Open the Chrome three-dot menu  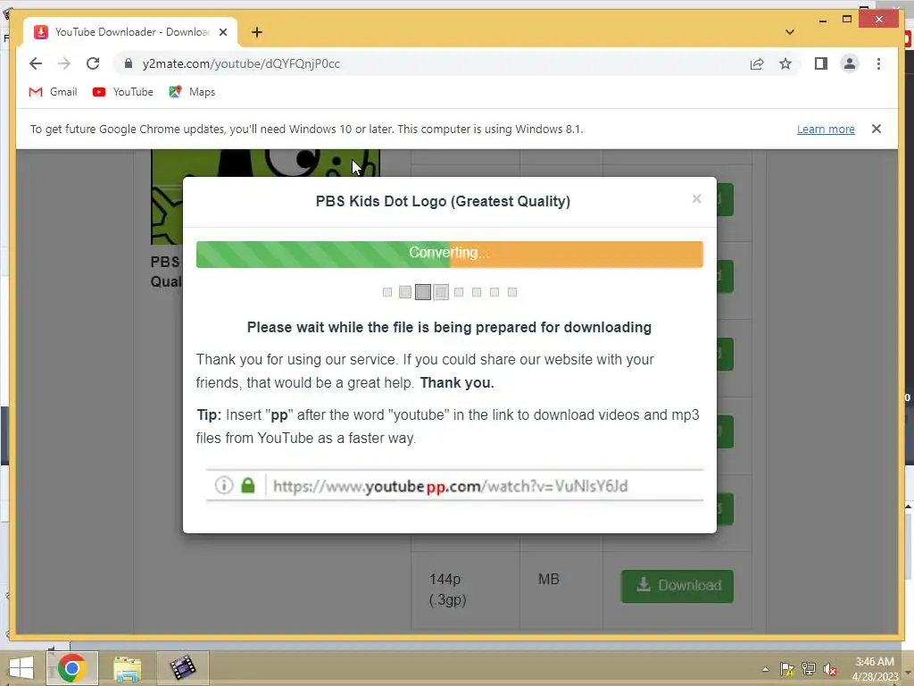click(878, 63)
